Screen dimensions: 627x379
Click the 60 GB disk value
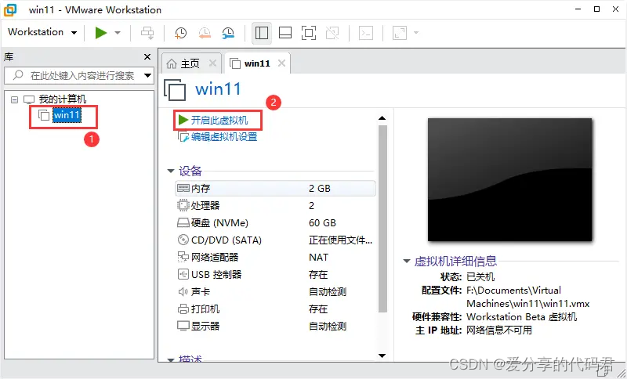coord(322,223)
